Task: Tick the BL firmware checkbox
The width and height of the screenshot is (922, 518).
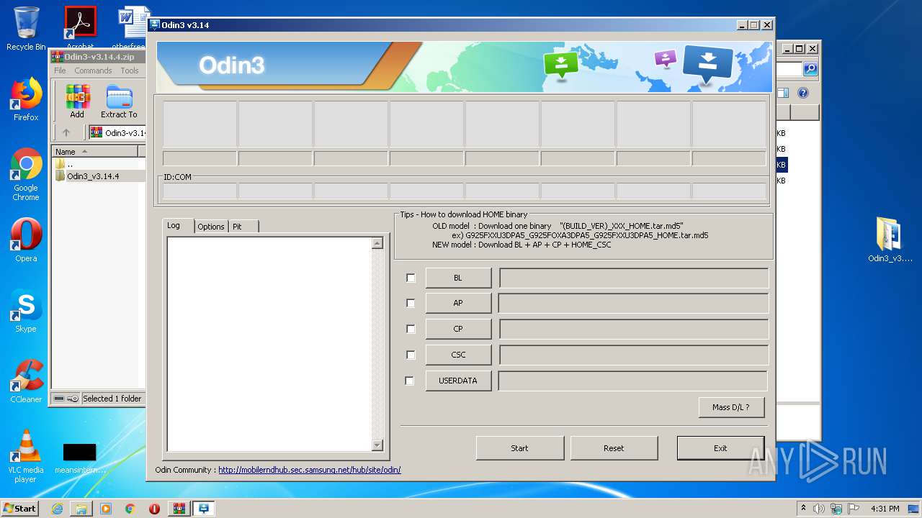Action: tap(411, 278)
